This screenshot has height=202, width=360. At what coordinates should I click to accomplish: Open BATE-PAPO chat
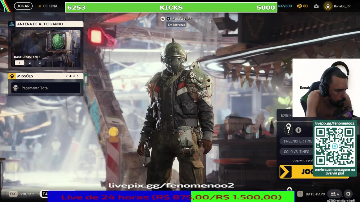pyautogui.click(x=315, y=194)
